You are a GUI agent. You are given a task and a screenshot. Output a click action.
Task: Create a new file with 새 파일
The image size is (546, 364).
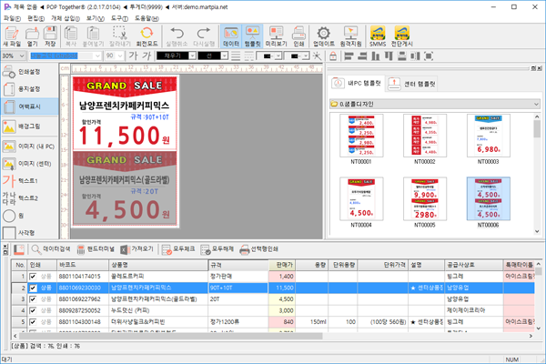point(12,36)
